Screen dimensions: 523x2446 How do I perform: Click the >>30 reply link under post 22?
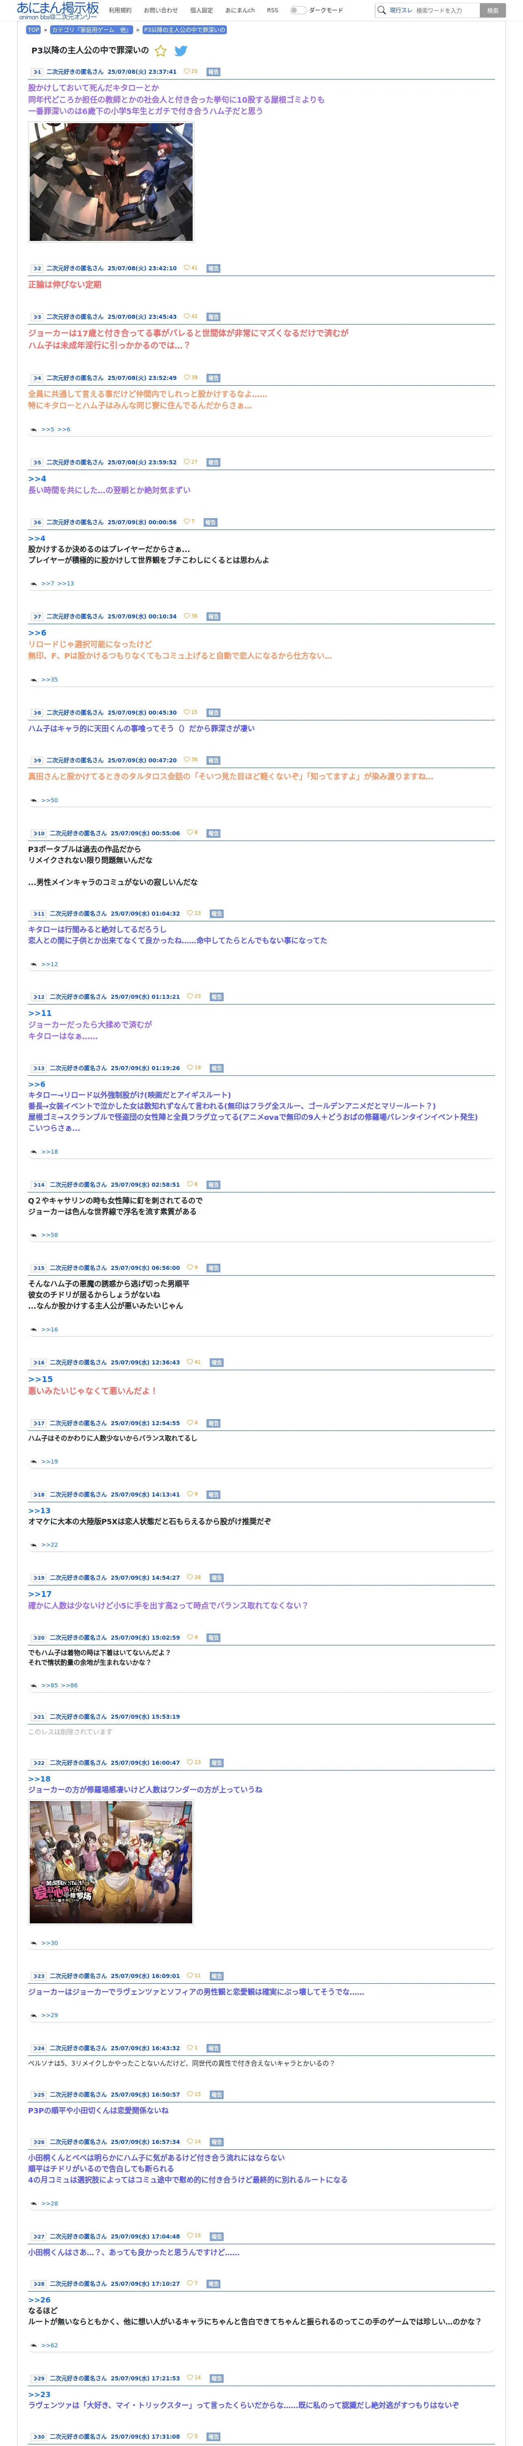49,1943
